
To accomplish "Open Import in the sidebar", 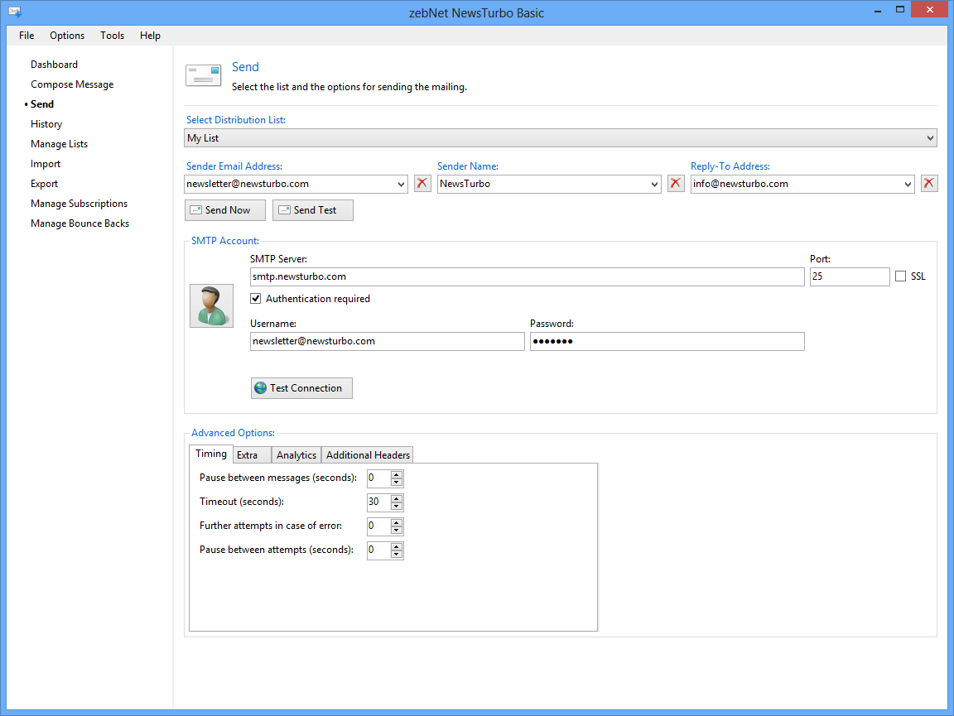I will (x=46, y=164).
